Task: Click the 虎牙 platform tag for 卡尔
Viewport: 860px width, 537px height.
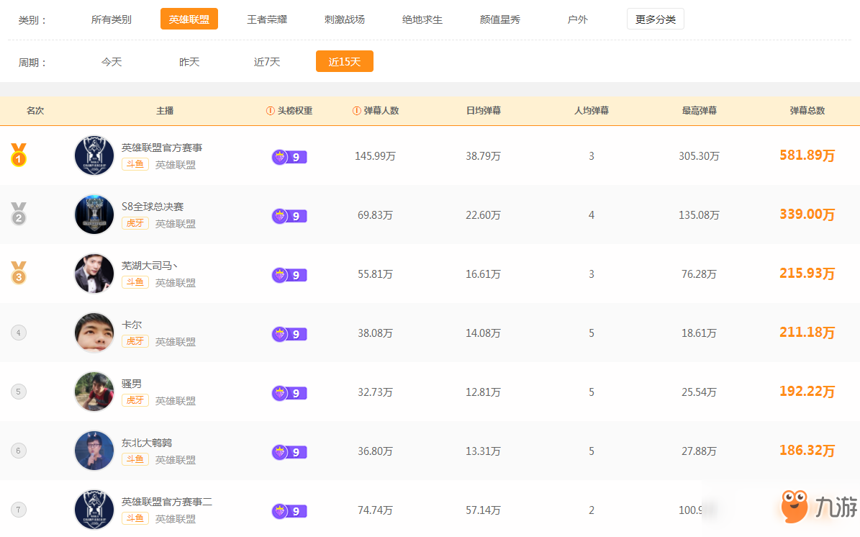Action: pyautogui.click(x=135, y=341)
